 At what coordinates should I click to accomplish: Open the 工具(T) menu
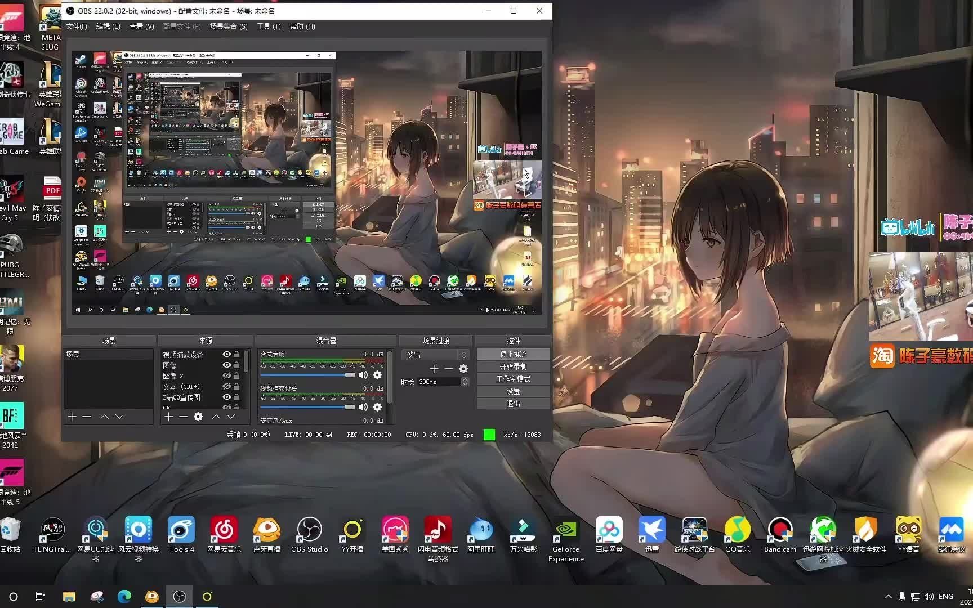pyautogui.click(x=269, y=26)
